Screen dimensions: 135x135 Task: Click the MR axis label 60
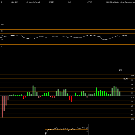pos(131,85)
